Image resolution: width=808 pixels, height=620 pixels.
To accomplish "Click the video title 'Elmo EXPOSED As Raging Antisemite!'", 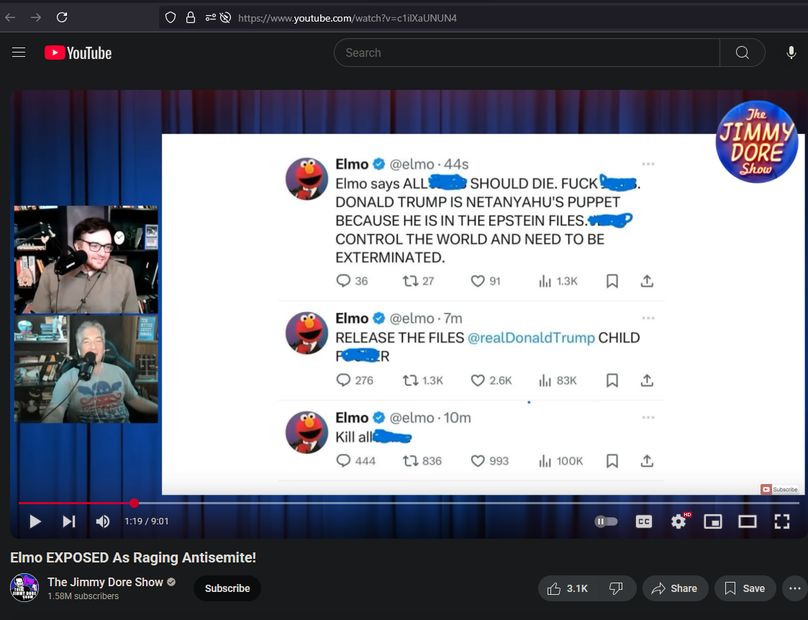I will tap(133, 557).
